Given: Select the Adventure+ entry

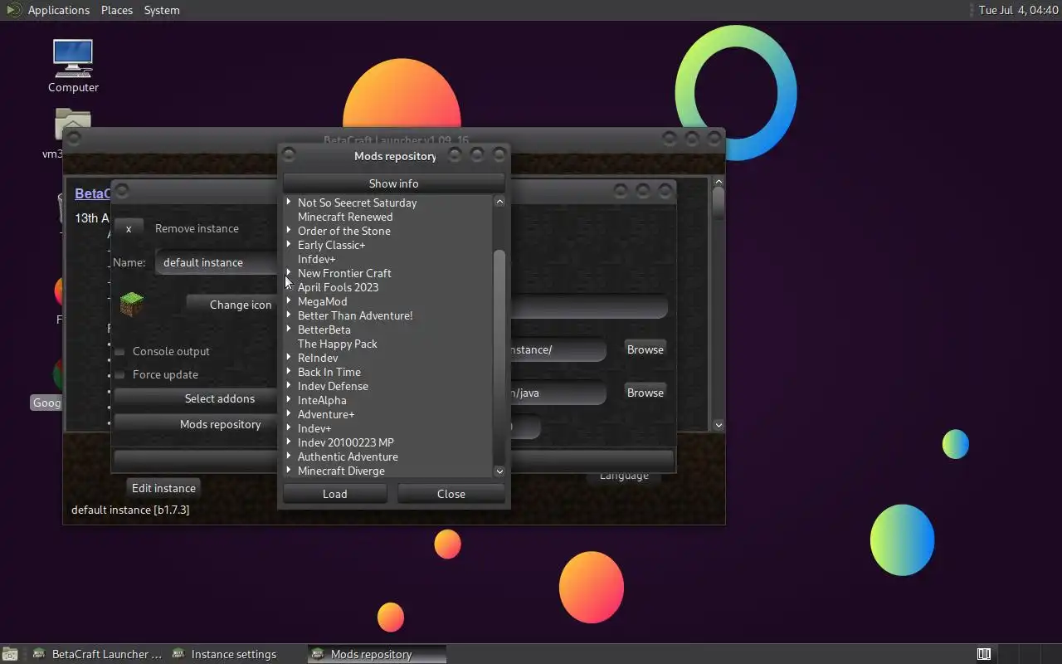Looking at the screenshot, I should click(x=326, y=414).
